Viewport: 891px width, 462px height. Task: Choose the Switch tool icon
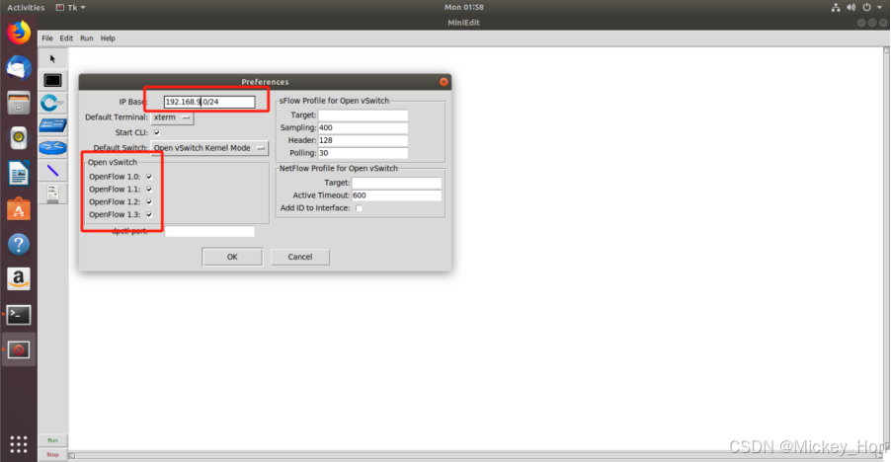52,103
